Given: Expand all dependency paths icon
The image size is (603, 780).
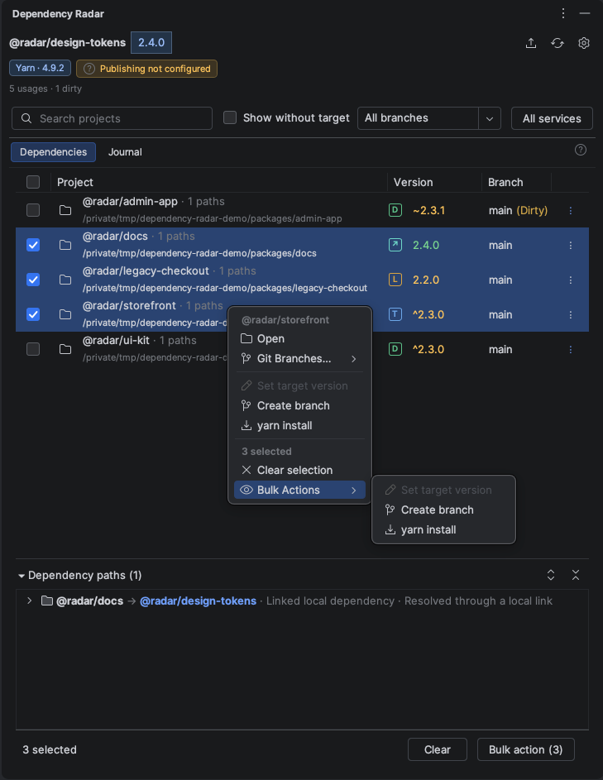Looking at the screenshot, I should [551, 575].
